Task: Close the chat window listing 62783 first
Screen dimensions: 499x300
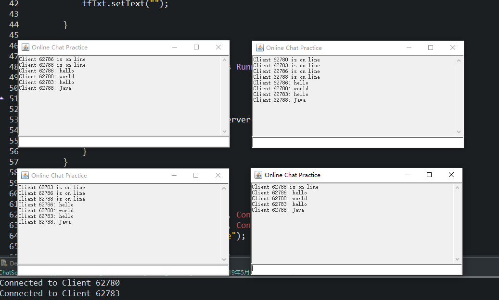Action: coord(218,175)
